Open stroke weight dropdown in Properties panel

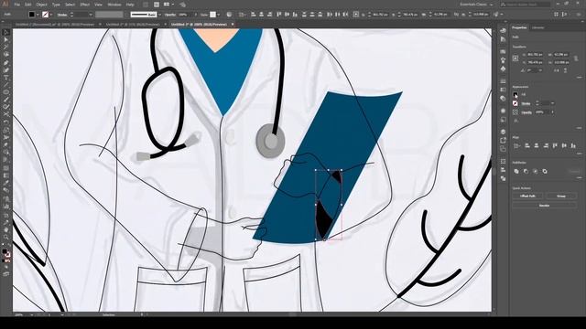tap(552, 103)
